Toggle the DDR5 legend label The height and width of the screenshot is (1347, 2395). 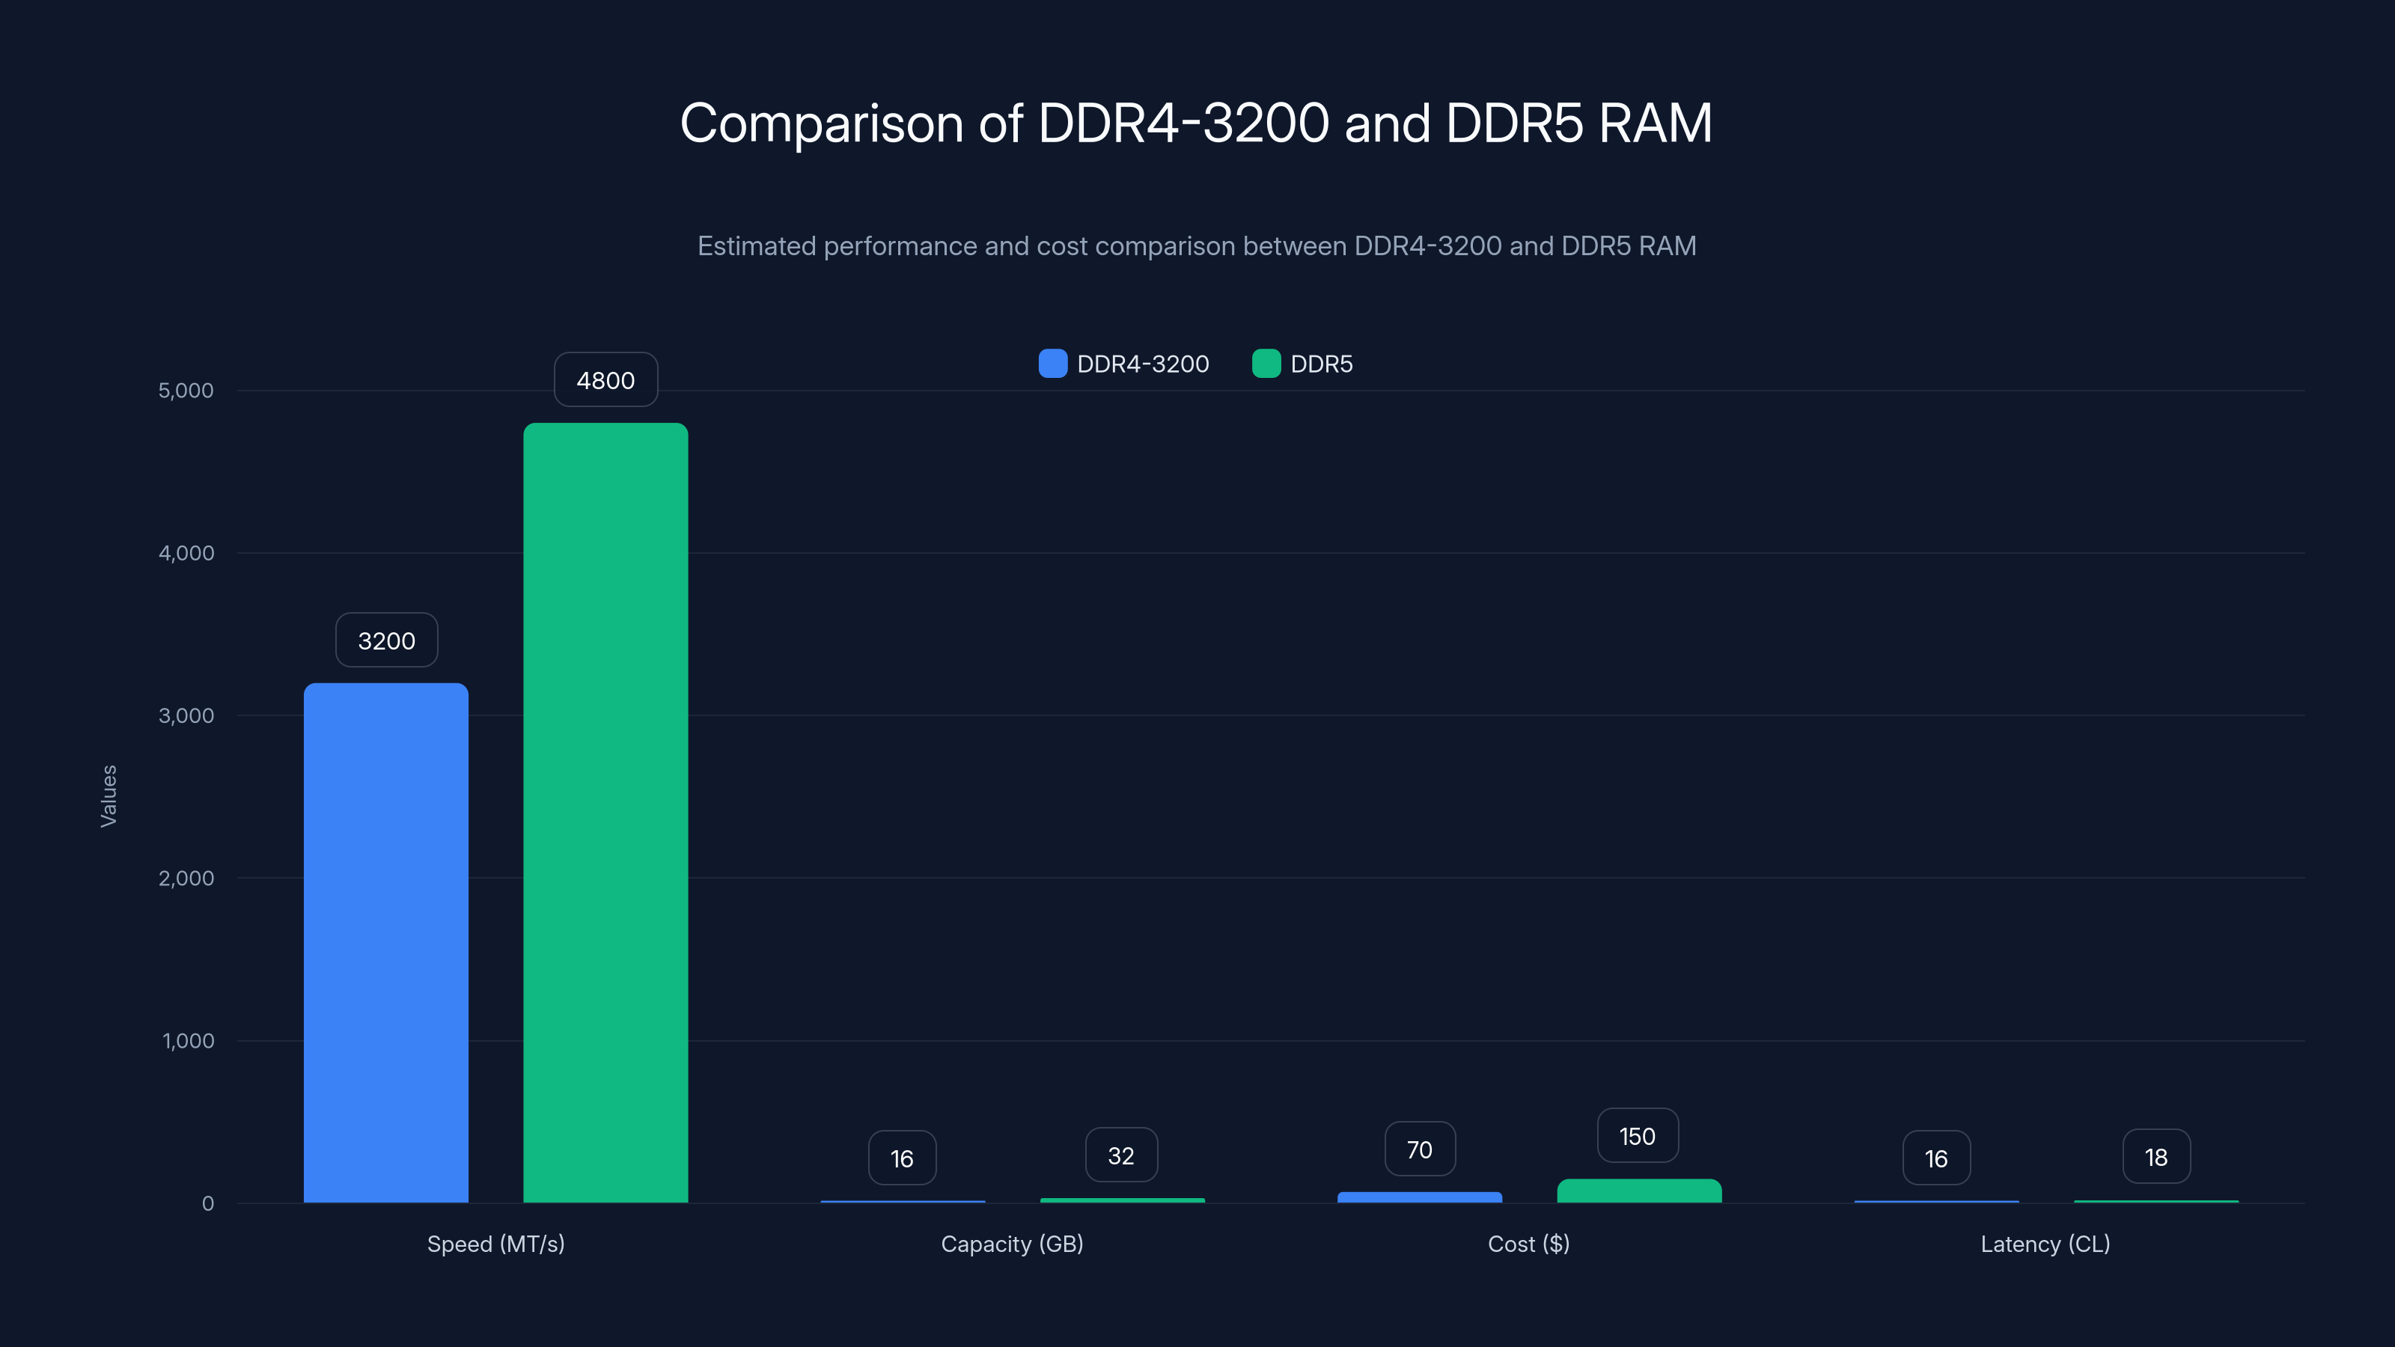1321,364
